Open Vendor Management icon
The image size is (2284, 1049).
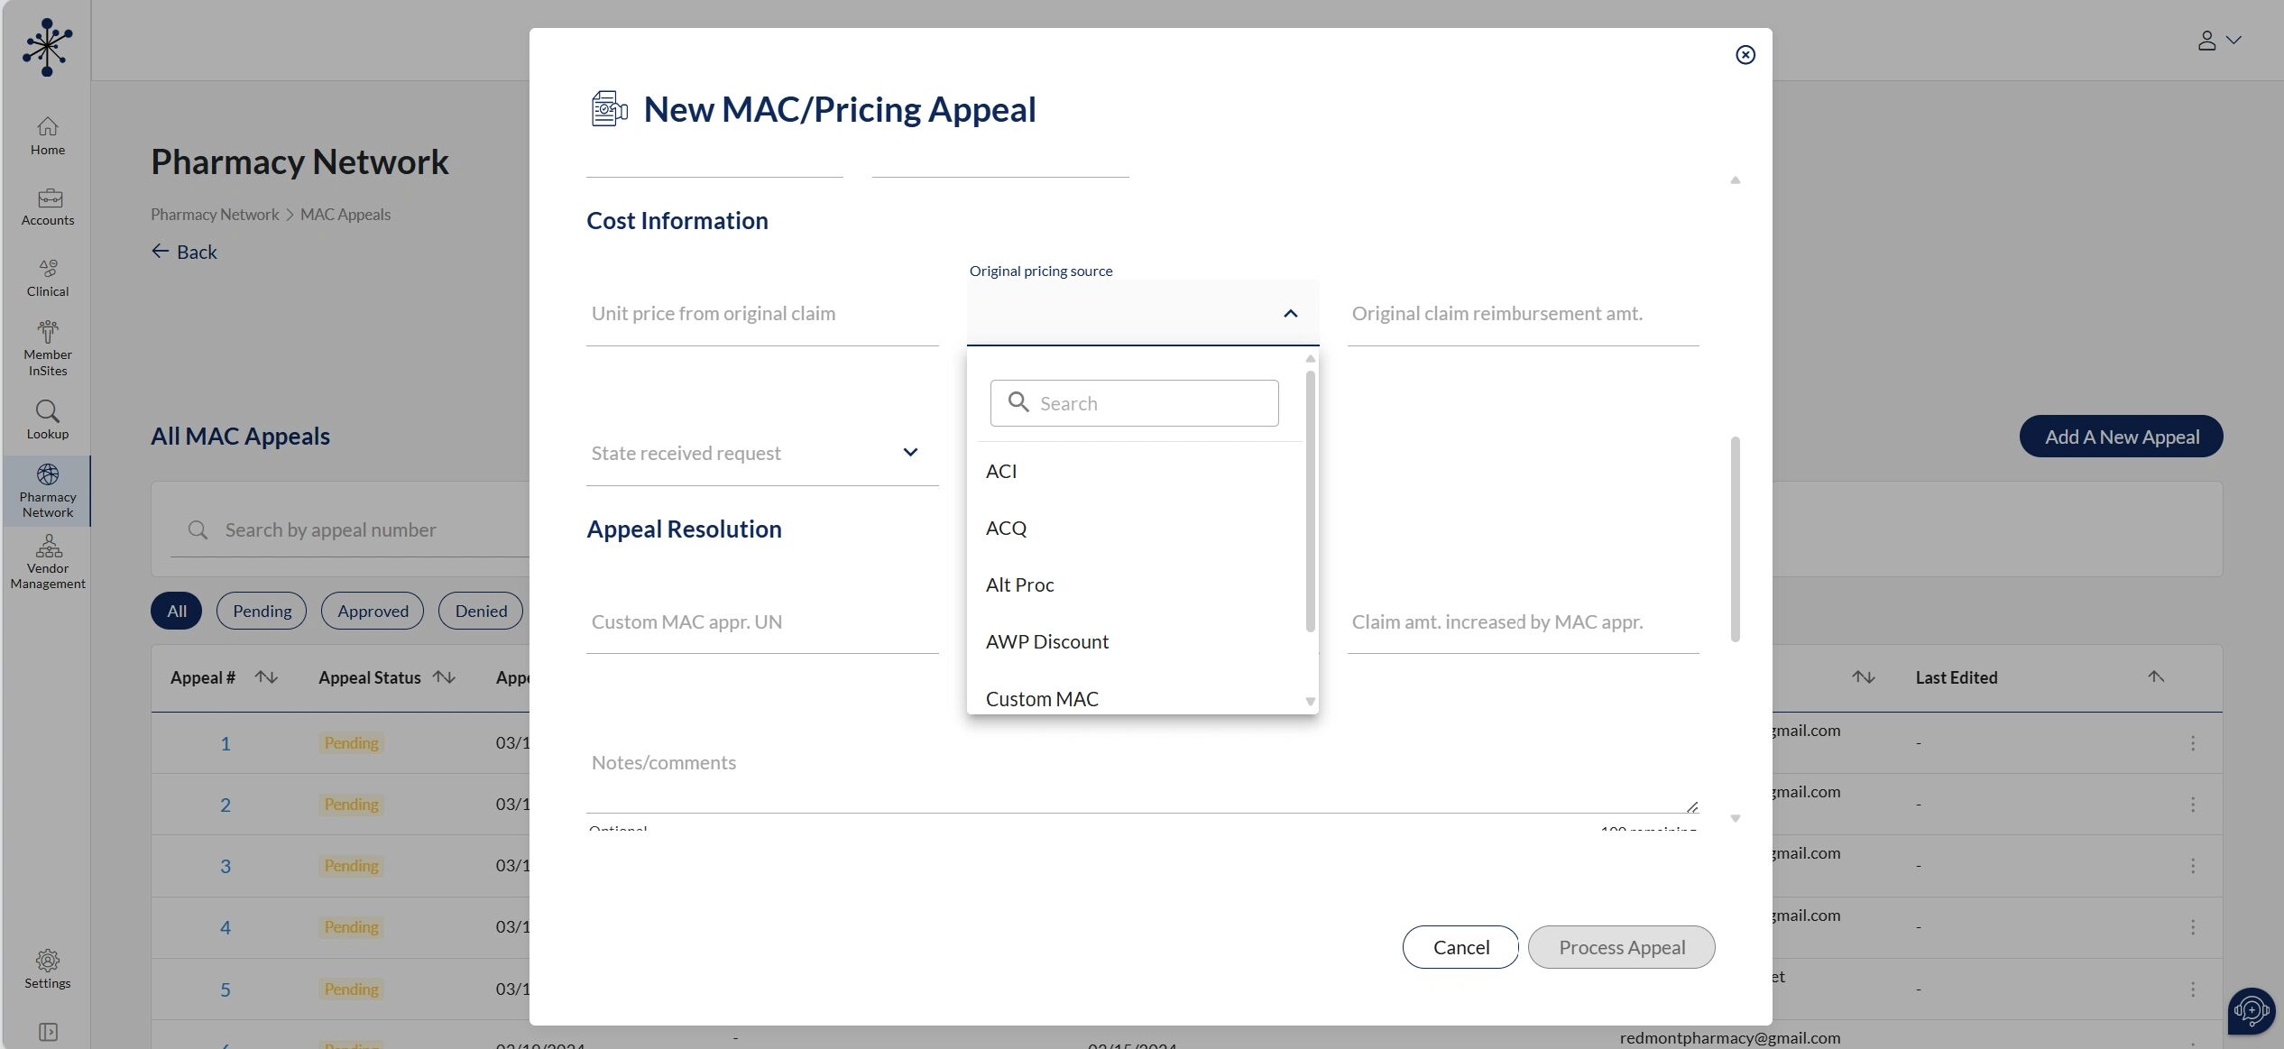click(48, 547)
